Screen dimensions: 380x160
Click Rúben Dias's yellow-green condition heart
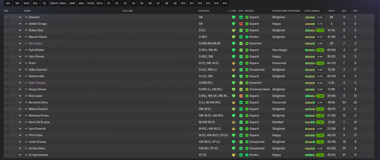pos(234,30)
